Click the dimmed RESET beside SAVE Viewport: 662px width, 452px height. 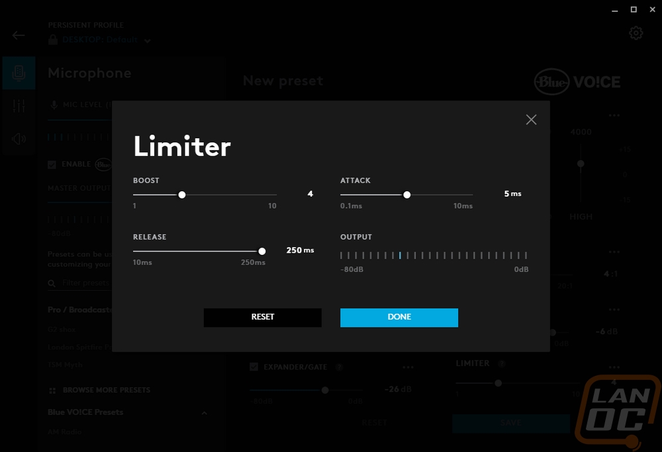375,422
